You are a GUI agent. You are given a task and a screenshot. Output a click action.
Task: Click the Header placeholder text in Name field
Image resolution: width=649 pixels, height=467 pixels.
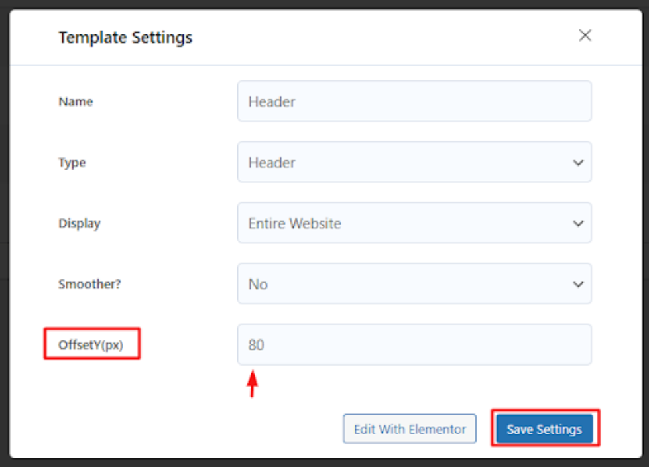(x=272, y=102)
